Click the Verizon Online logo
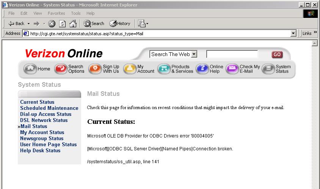This screenshot has width=320, height=189. pyautogui.click(x=64, y=54)
